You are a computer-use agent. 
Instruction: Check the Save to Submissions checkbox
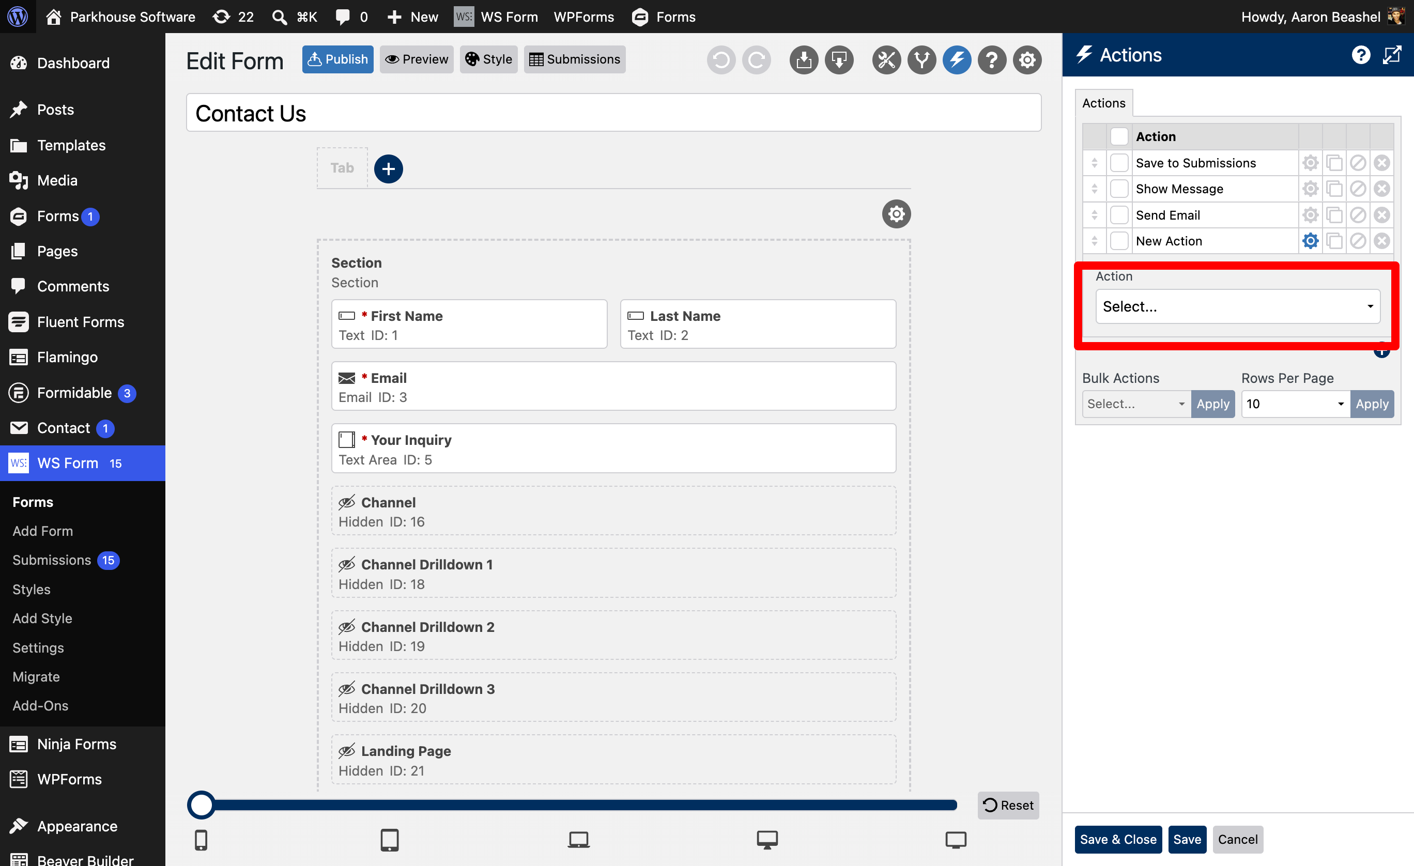click(1119, 163)
